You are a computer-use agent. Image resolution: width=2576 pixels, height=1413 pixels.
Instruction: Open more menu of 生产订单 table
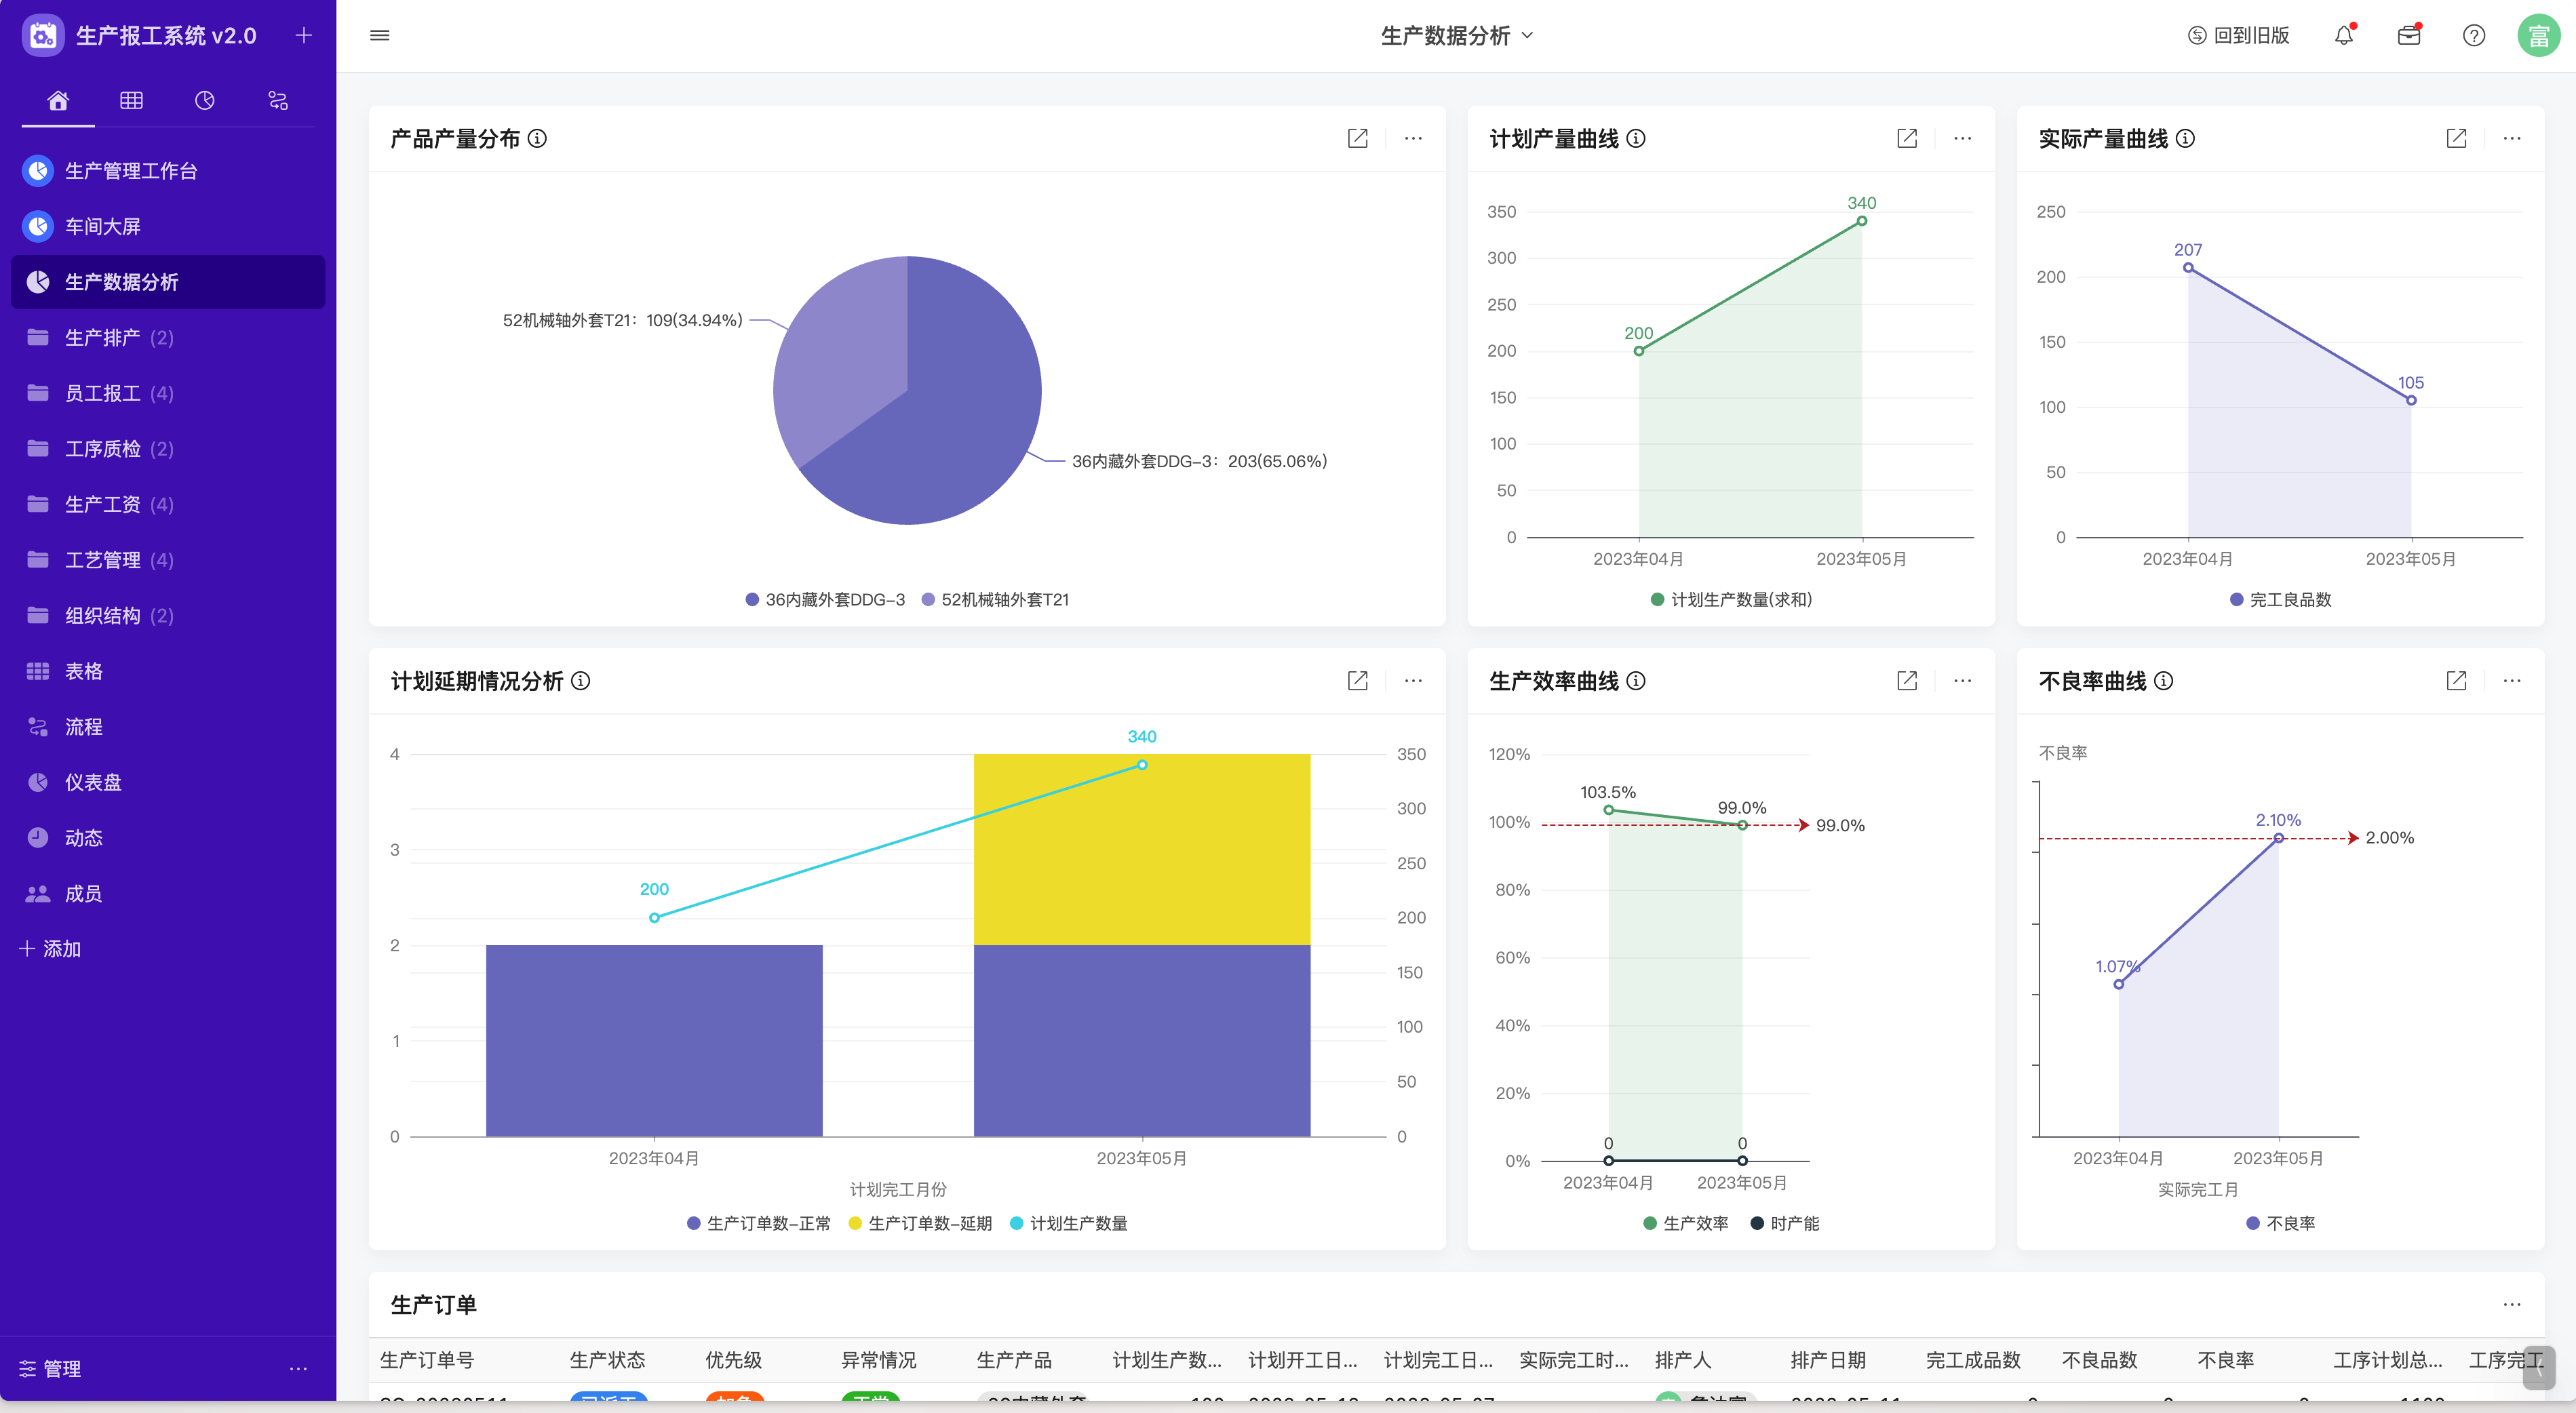tap(2512, 1305)
